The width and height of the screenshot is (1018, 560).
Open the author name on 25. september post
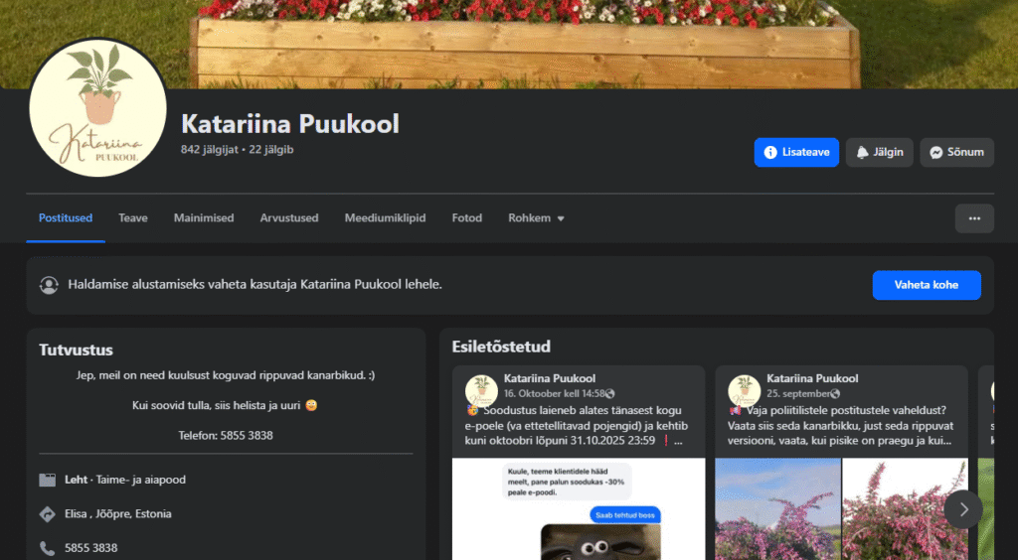click(x=812, y=378)
